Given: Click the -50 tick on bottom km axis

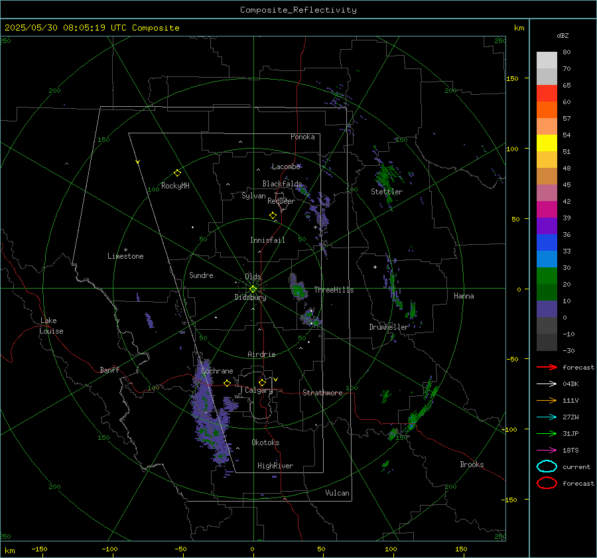Looking at the screenshot, I should [180, 549].
